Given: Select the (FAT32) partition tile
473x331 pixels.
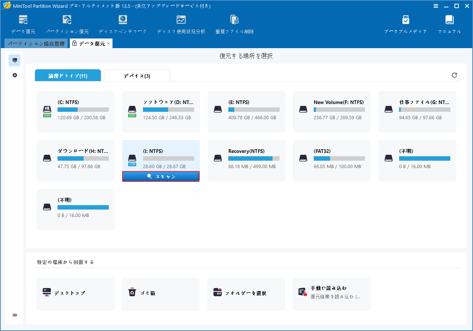Looking at the screenshot, I should click(x=332, y=160).
